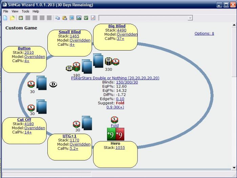This screenshot has height=178, width=237.
Task: Click the vertical scrollbar down arrow
Action: coord(234,167)
